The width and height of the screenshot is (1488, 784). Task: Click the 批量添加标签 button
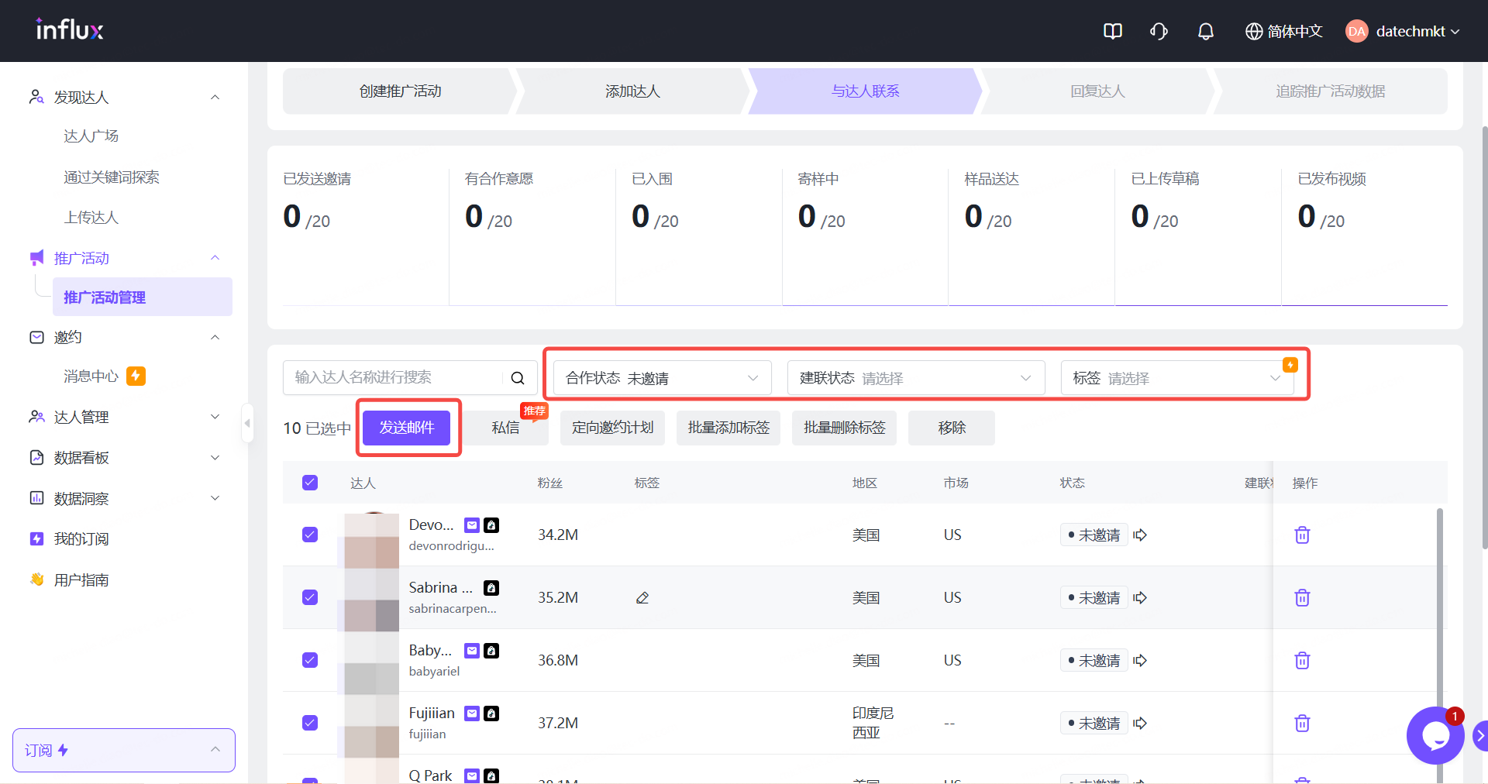[x=728, y=428]
